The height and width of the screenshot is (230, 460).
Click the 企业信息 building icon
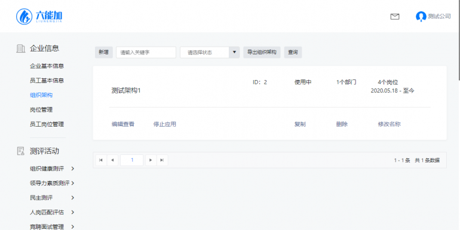click(20, 48)
